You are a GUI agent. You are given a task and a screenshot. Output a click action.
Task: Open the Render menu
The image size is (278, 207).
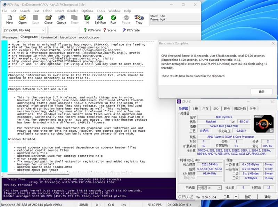pos(73,11)
